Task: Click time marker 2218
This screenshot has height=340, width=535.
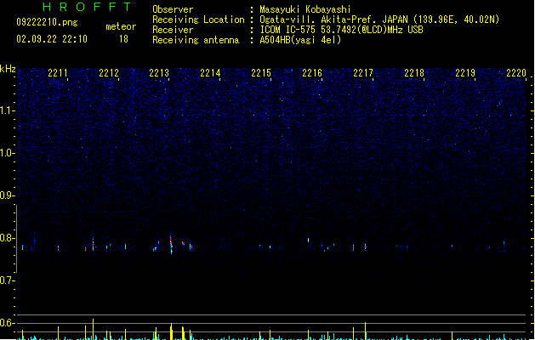Action: coord(414,73)
